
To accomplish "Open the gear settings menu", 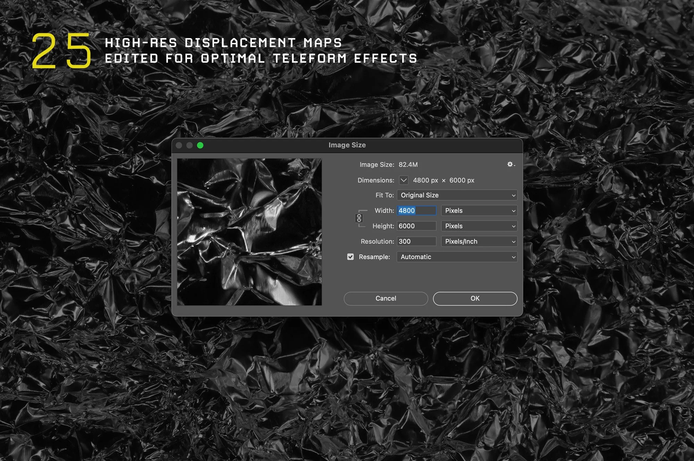I will [510, 165].
